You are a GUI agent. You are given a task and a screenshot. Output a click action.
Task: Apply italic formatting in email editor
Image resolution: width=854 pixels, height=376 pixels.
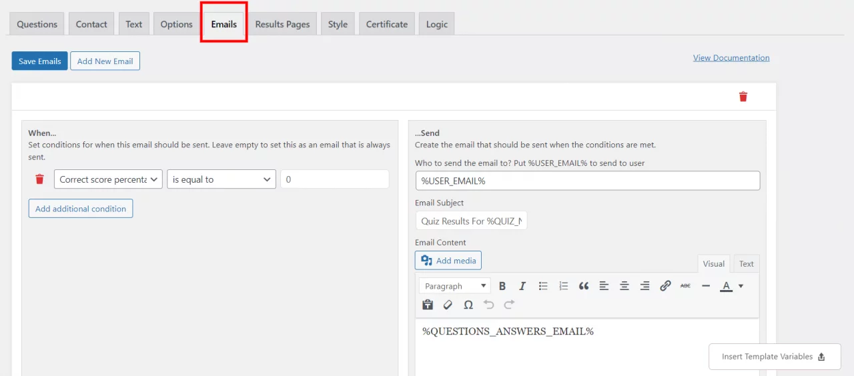point(522,286)
